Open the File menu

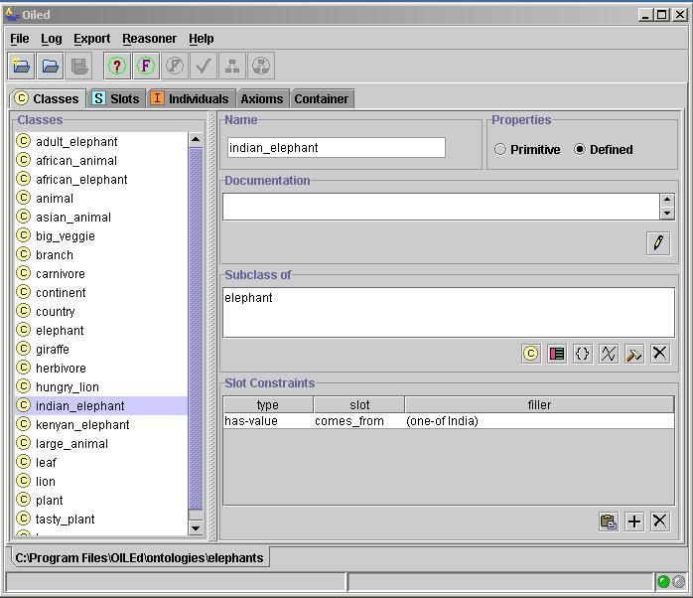[20, 39]
